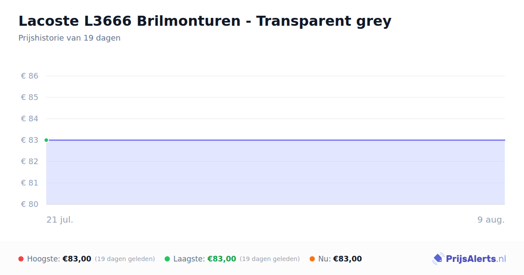Click the 21 jul. date label
This screenshot has height=275, width=524.
tap(60, 220)
